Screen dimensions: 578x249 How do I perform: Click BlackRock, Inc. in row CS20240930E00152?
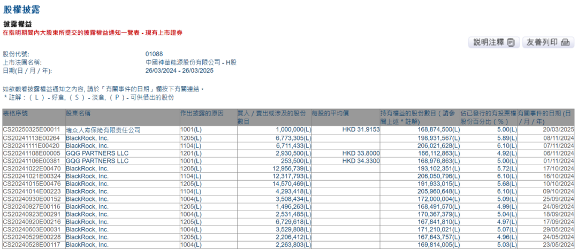tap(87, 199)
